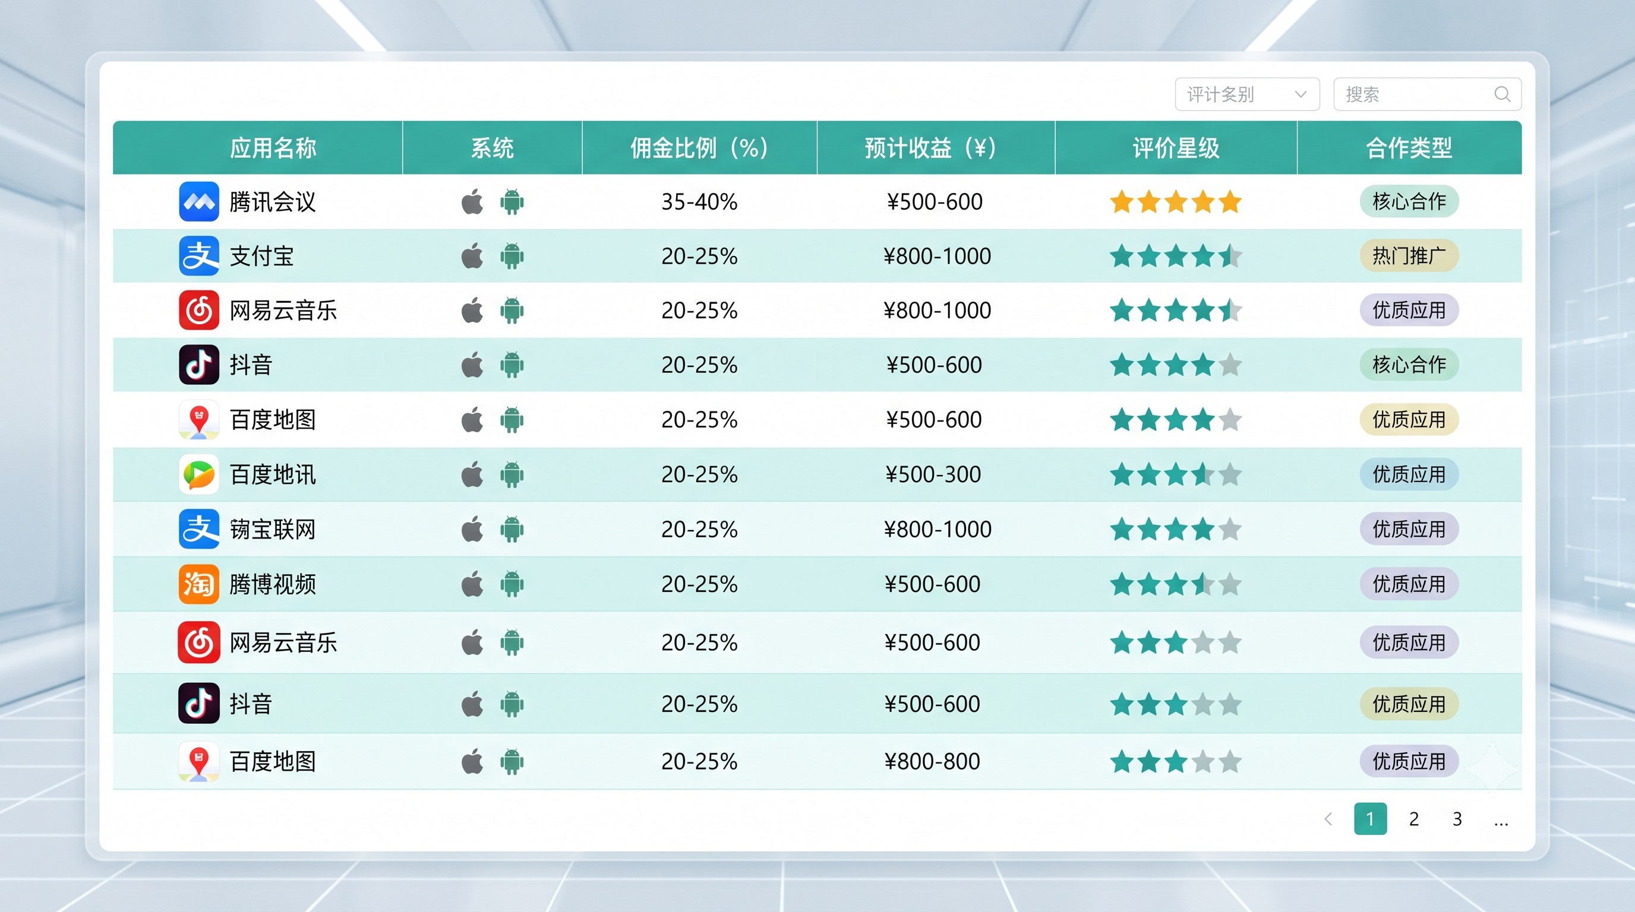1635x912 pixels.
Task: Go to the previous page arrow
Action: [x=1328, y=819]
